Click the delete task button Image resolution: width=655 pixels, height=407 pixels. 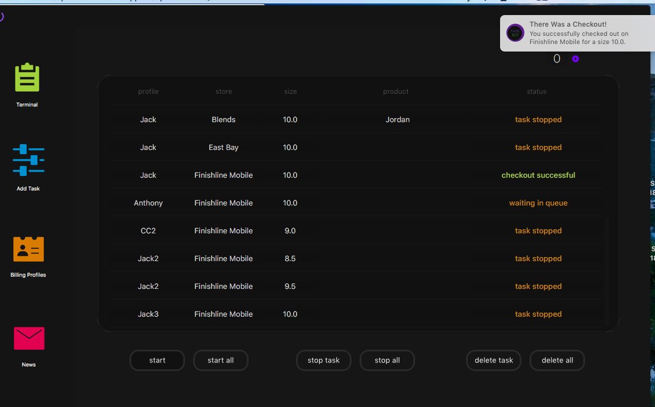pyautogui.click(x=493, y=360)
